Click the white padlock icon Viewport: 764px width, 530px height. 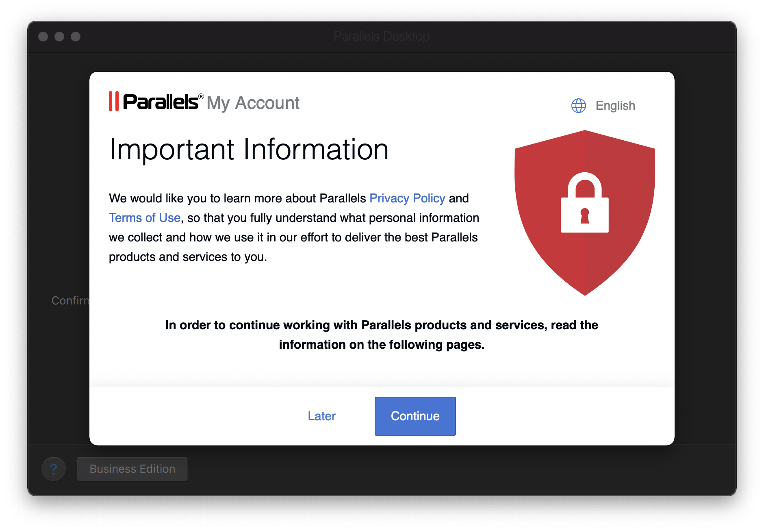click(x=584, y=202)
